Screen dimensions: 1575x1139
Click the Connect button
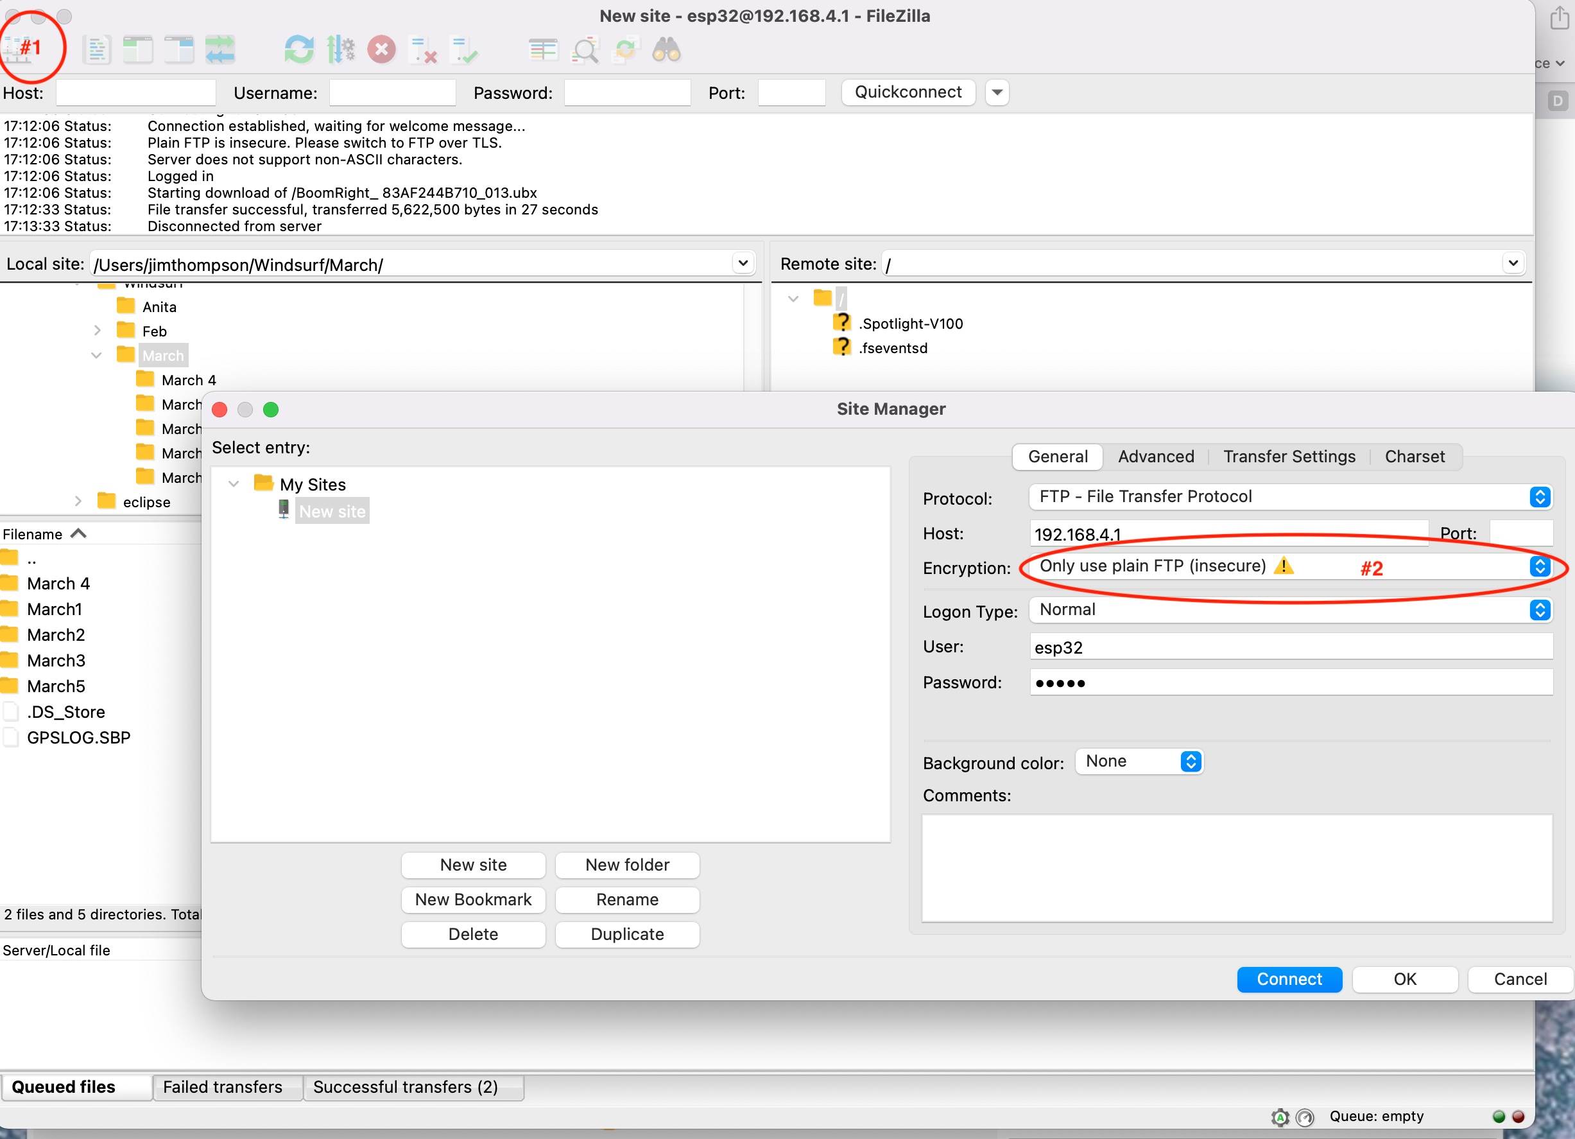1289,979
